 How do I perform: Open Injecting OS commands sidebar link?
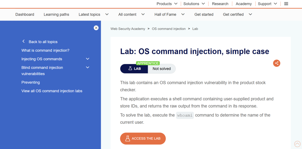click(42, 59)
